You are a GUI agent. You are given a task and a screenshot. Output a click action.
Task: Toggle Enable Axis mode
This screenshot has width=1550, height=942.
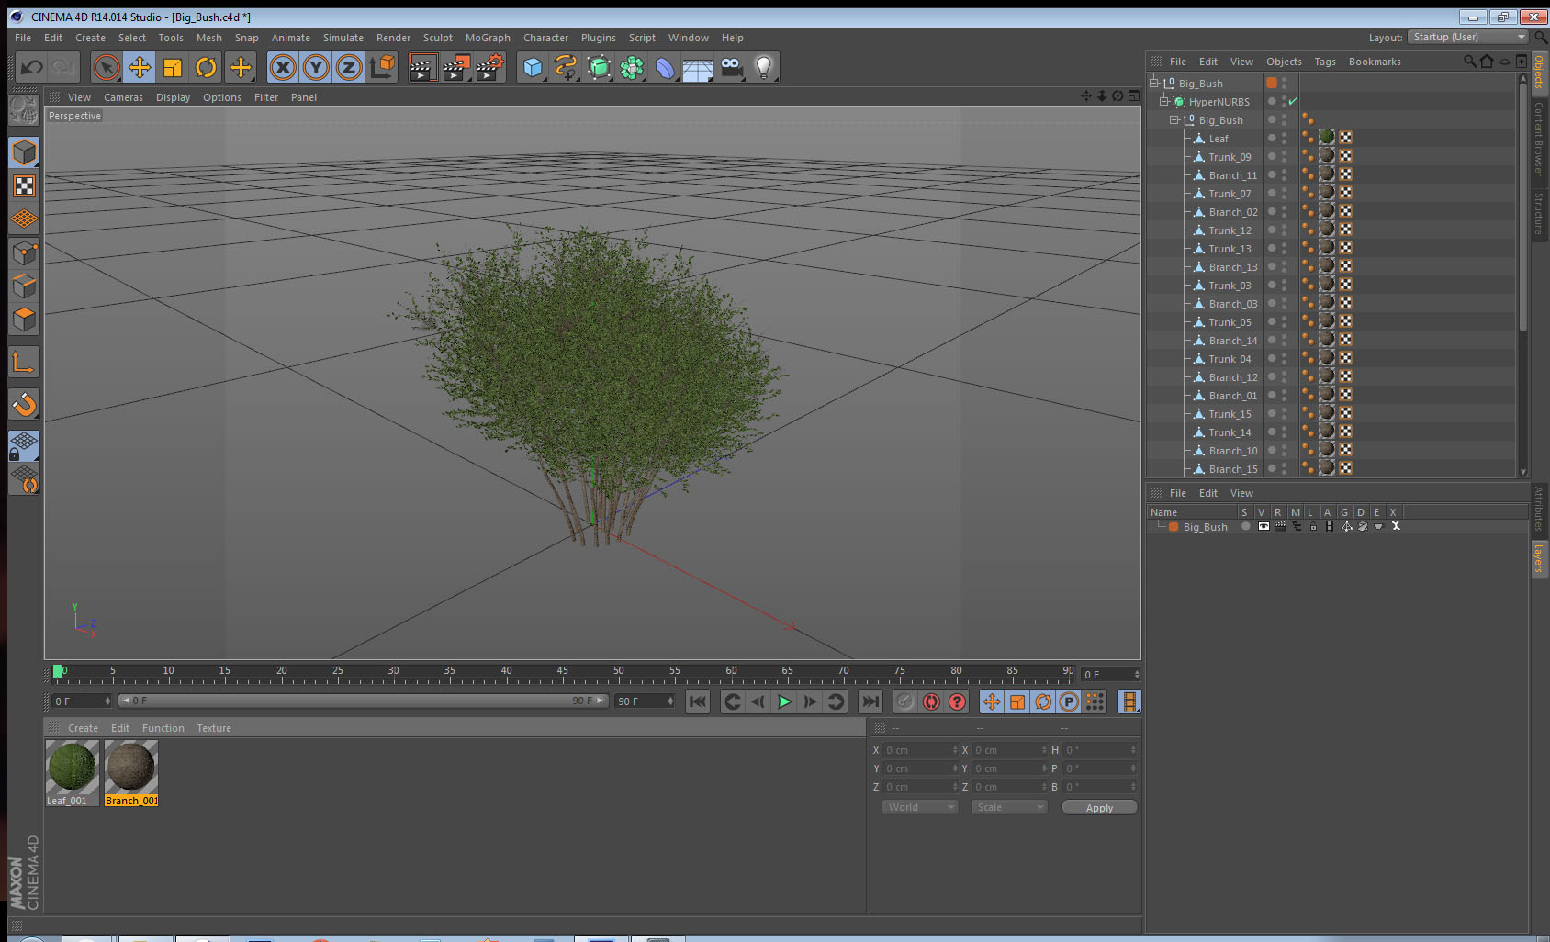pos(24,363)
